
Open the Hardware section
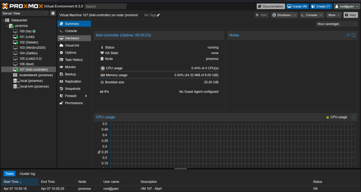click(74, 38)
